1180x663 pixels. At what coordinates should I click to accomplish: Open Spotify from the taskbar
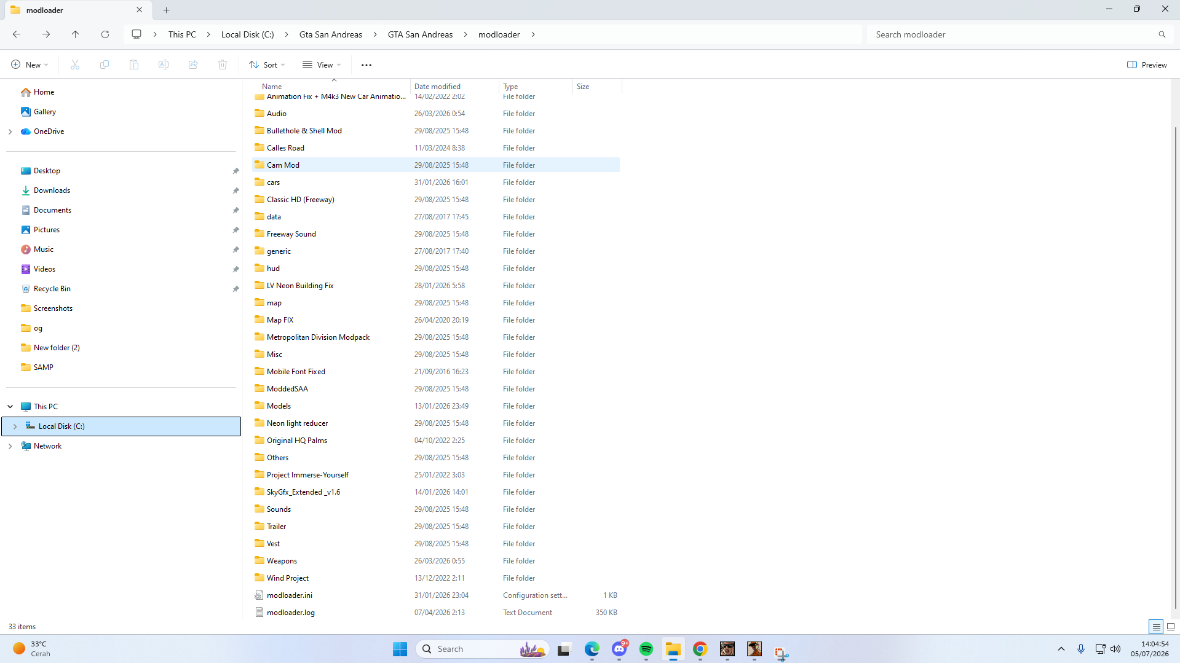coord(646,649)
